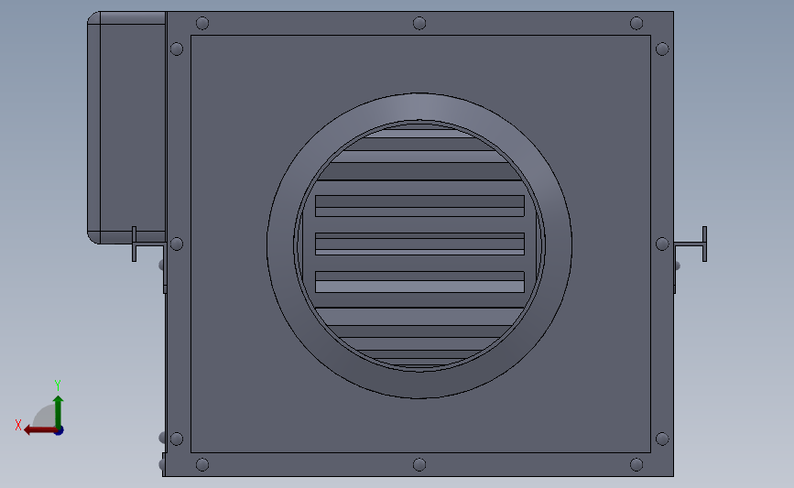The width and height of the screenshot is (794, 488).
Task: Select the bottom center bolt on the frame
Action: pyautogui.click(x=419, y=464)
